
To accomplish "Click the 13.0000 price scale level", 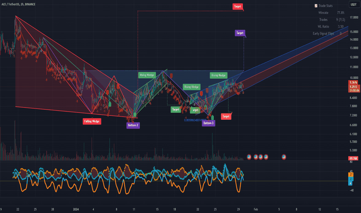I will (354, 48).
